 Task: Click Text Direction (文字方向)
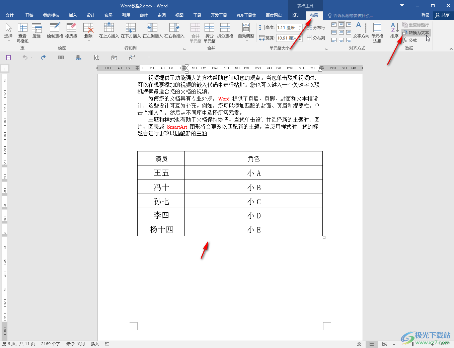tap(361, 31)
